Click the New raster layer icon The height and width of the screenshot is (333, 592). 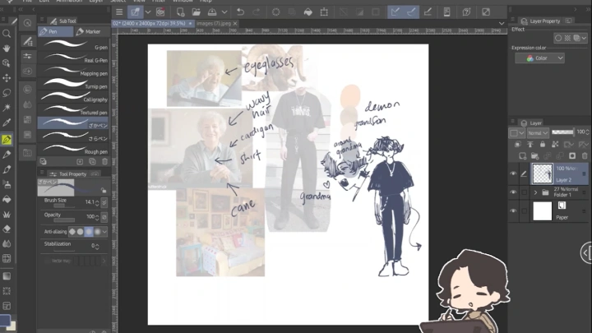click(523, 156)
